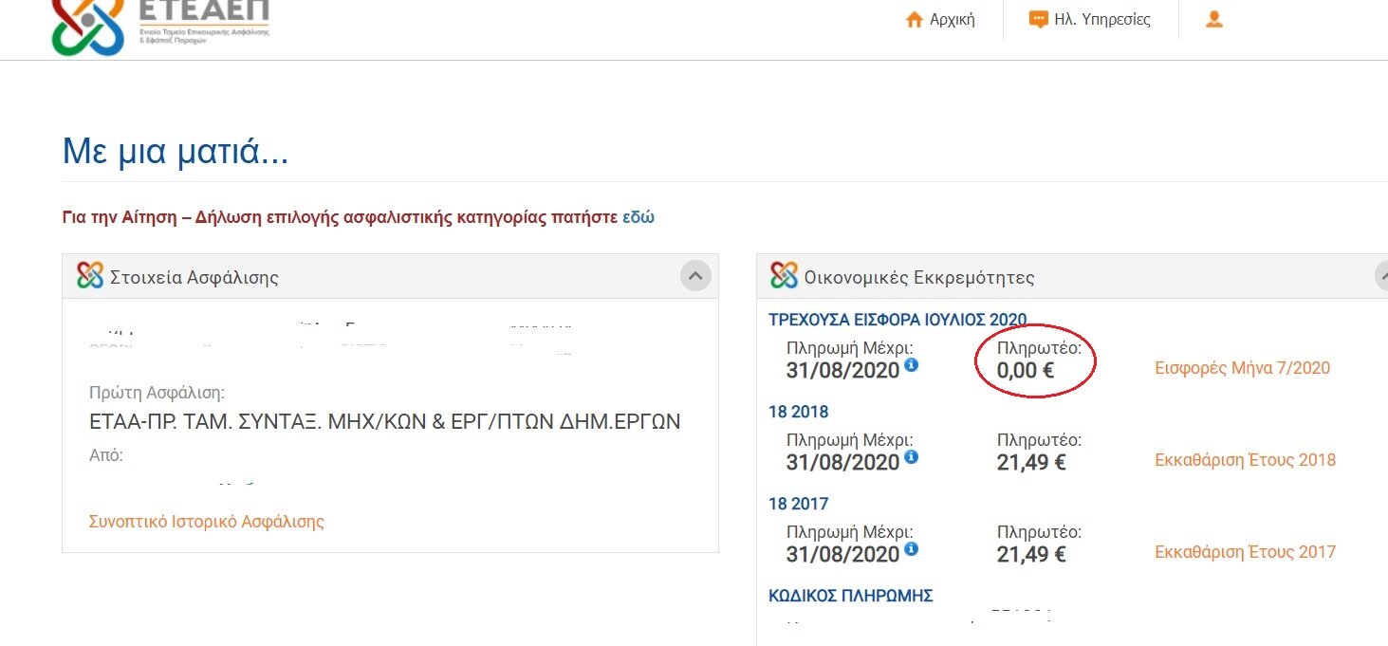
Task: Click the ΤΡΕΧΟΥΣΑ ΕΙΣΦΟΡΑ ΙΟΥΛΙΟΣ 2020 heading
Action: (898, 320)
